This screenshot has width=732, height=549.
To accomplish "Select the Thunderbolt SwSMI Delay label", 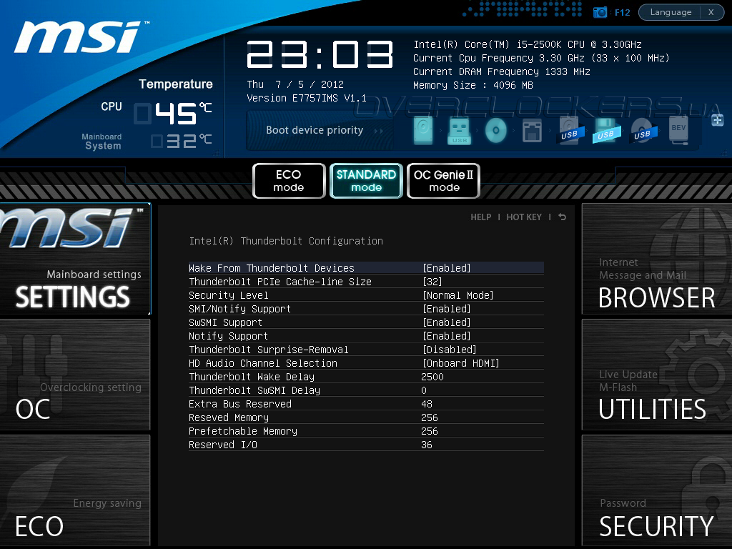I will 254,390.
